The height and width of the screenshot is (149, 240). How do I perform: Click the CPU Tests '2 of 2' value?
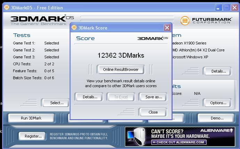point(49,64)
